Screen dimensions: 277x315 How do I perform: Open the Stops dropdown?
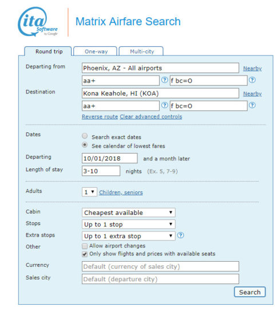point(128,224)
